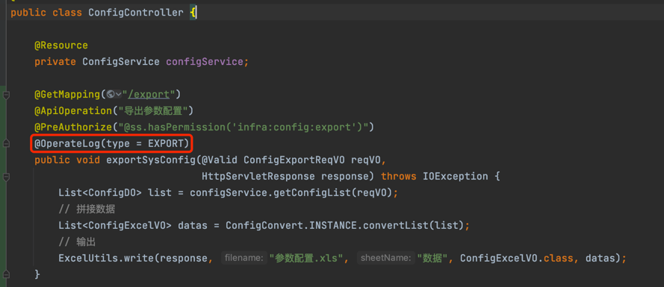Click the @ApiOperation annotation

73,111
